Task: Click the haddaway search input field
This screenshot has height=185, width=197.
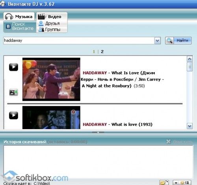Action: (79, 41)
